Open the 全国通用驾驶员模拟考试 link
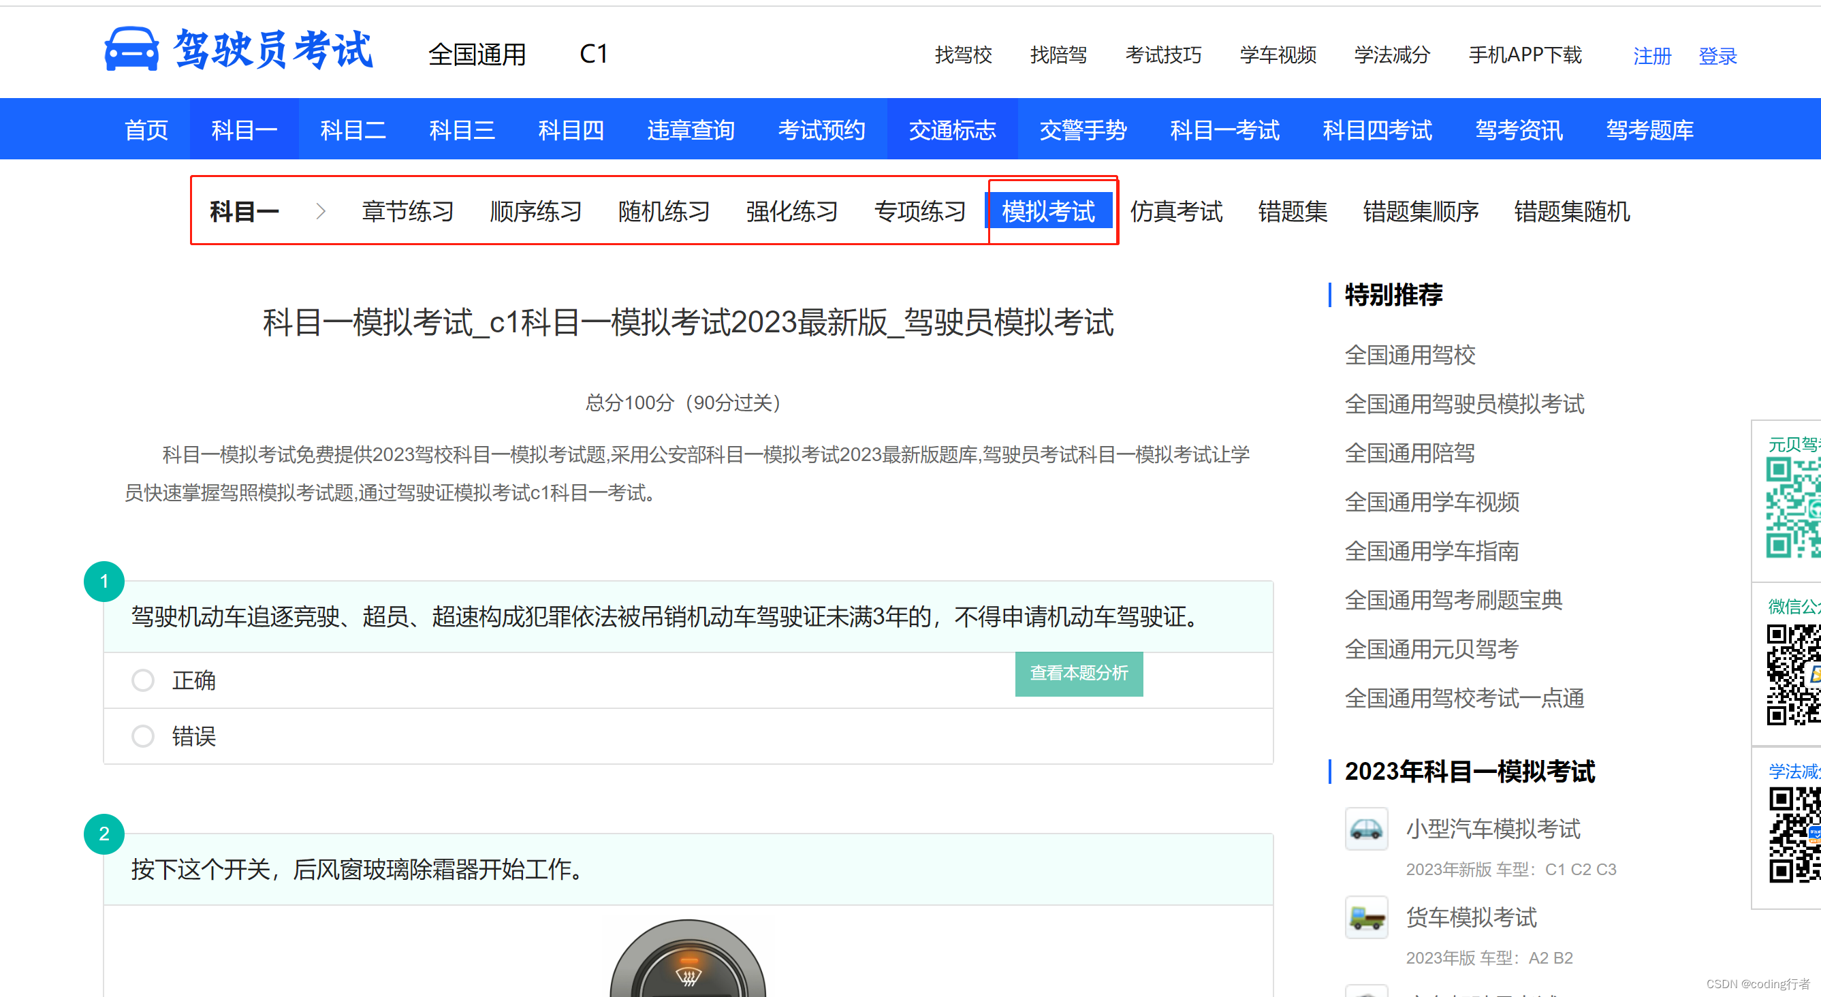 1465,404
